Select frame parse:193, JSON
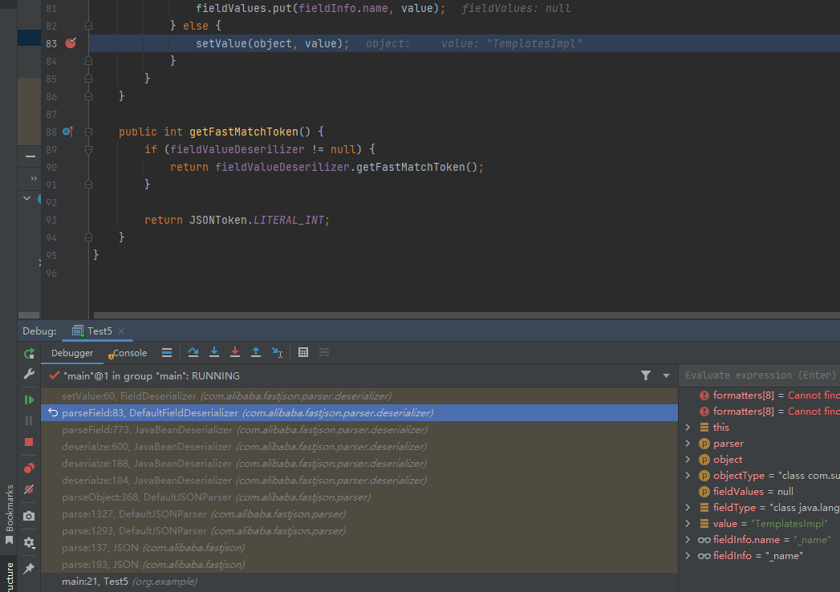Viewport: 840px width, 592px height. click(x=359, y=565)
